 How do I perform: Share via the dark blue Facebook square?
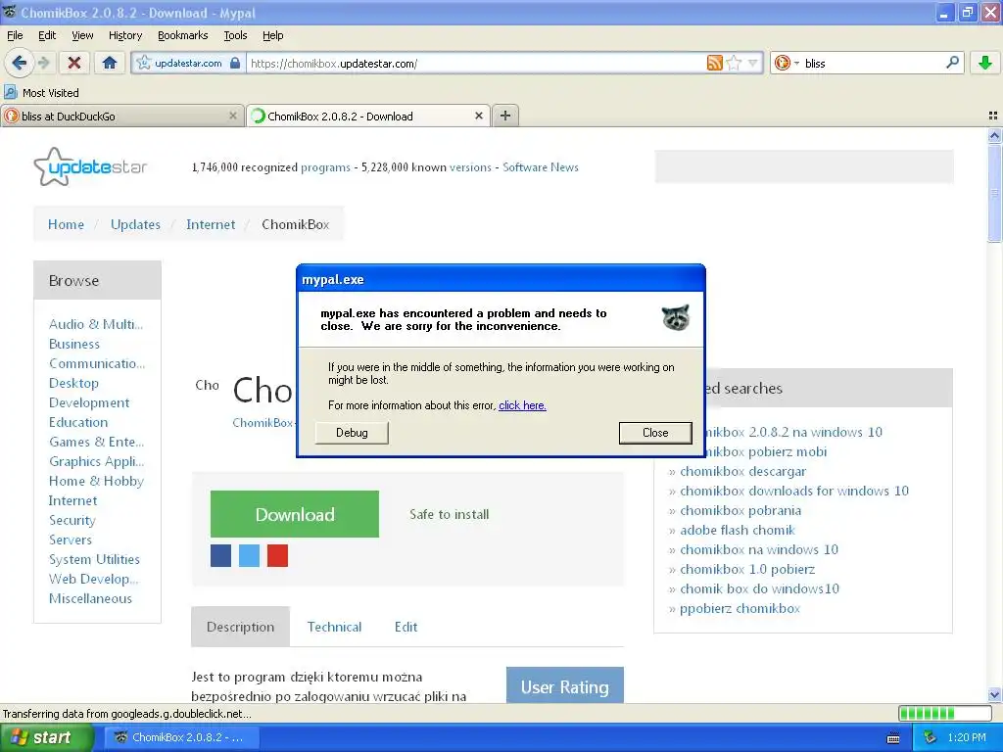220,556
